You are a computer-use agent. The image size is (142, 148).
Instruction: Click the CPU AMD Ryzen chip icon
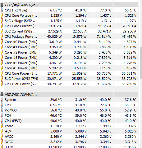click(2, 5)
